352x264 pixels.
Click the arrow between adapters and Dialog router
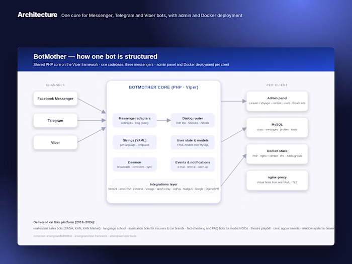point(163,120)
